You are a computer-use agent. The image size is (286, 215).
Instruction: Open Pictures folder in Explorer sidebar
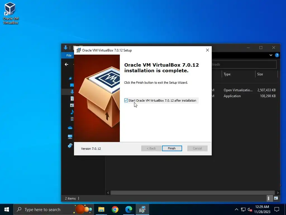coord(72,105)
